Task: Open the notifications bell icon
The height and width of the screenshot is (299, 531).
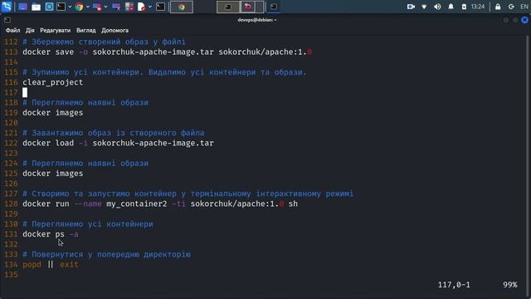Action: [x=451, y=7]
